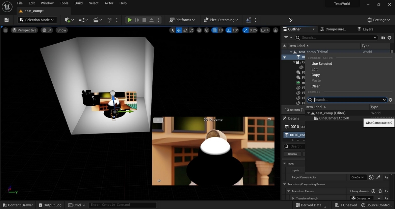395x209 pixels.
Task: Activate the Scale tool in viewport
Action: [192, 30]
